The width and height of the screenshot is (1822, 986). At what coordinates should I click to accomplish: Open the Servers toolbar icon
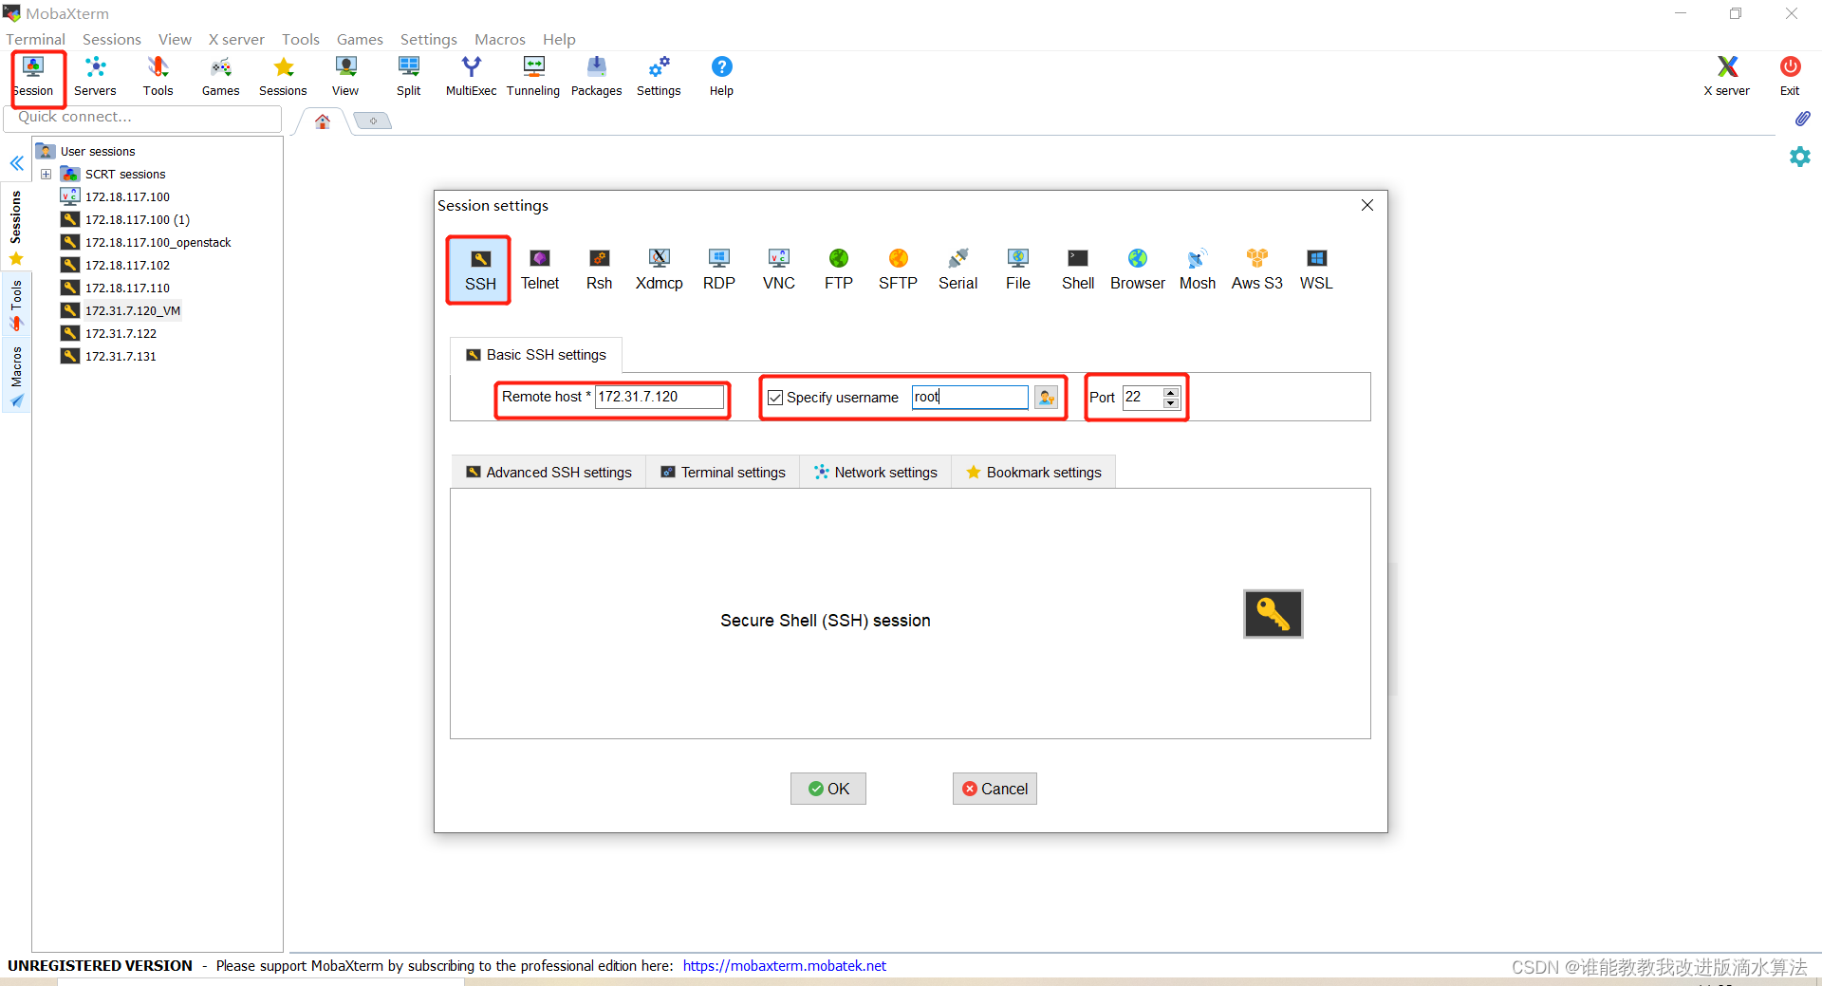(95, 77)
